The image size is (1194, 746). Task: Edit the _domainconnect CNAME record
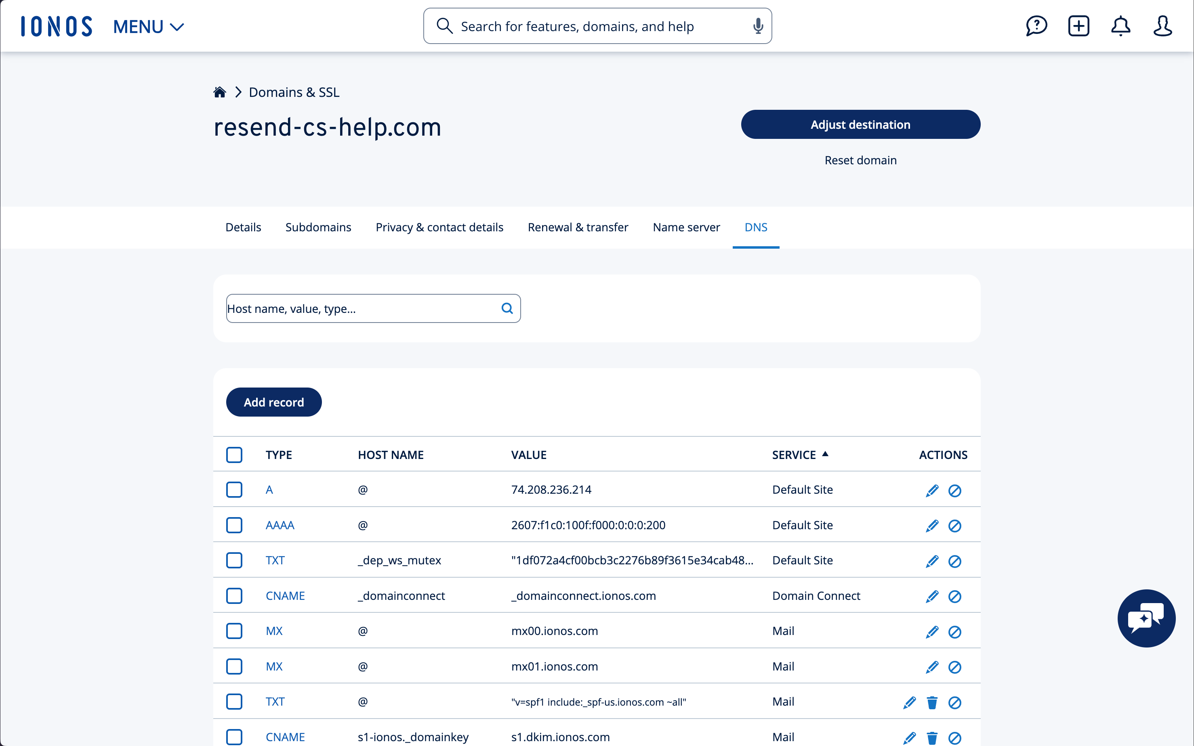[x=932, y=596]
